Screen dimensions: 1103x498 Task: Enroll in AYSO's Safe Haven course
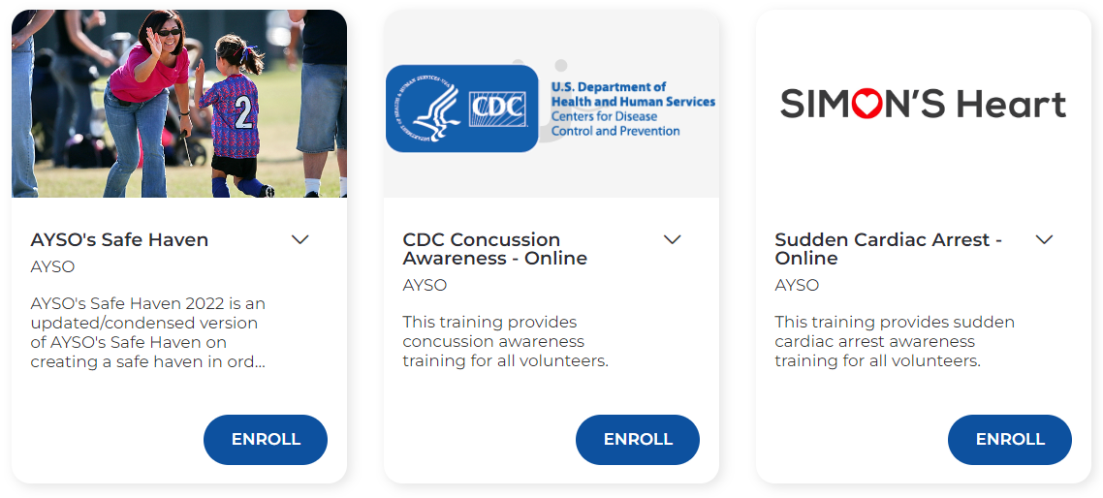click(266, 440)
